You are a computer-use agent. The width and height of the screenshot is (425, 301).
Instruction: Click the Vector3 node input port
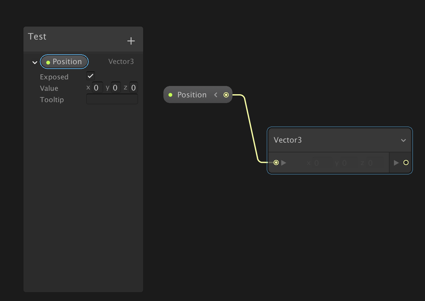point(276,163)
